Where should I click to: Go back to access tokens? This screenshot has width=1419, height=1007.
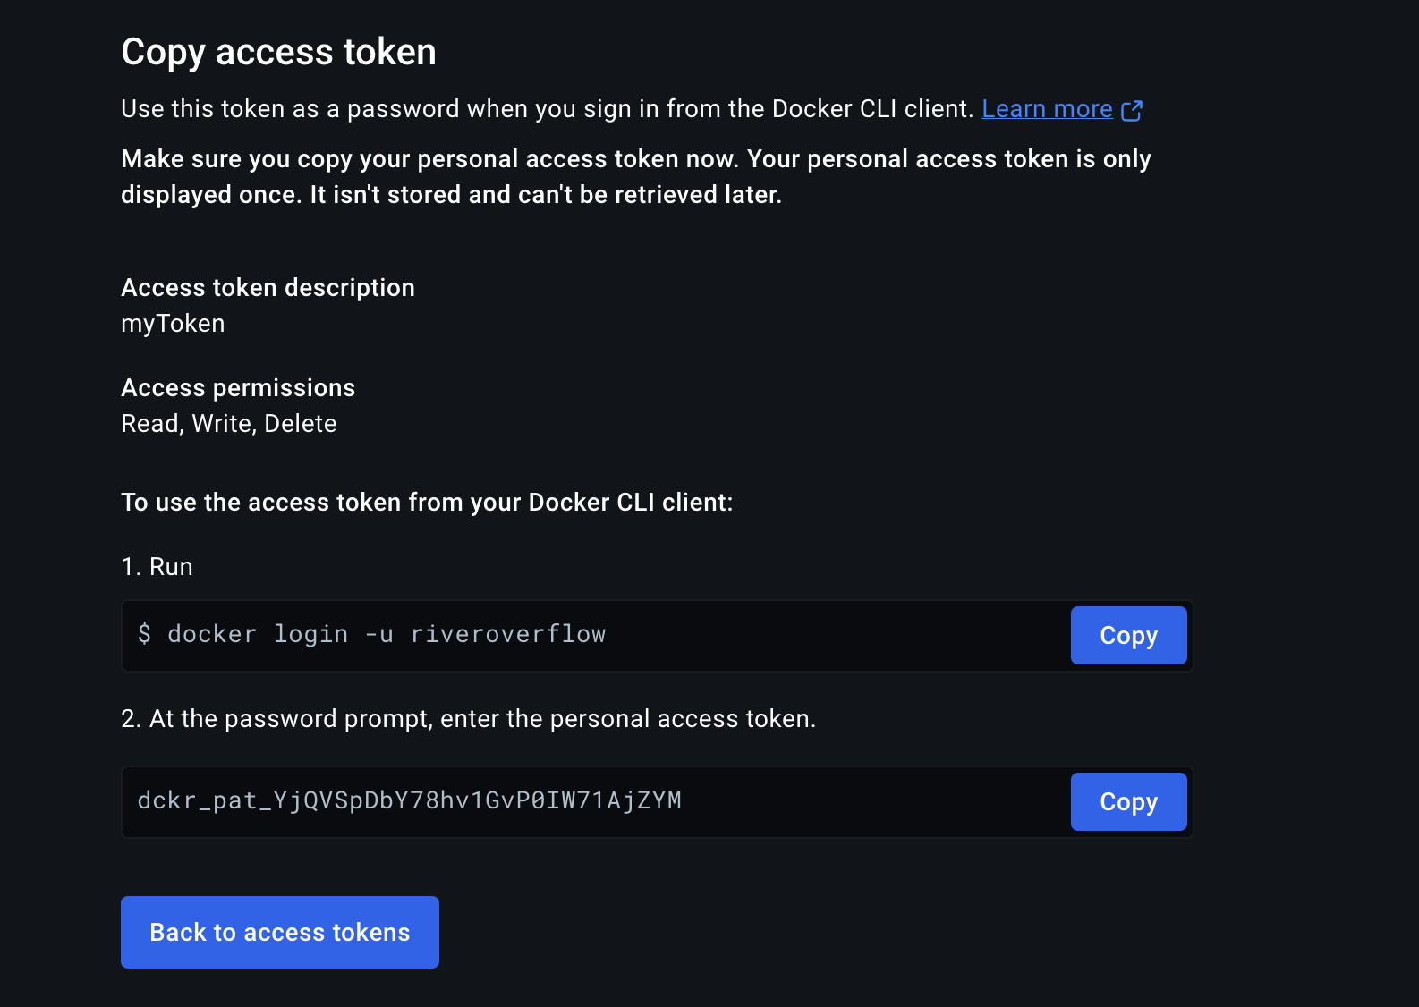(279, 932)
